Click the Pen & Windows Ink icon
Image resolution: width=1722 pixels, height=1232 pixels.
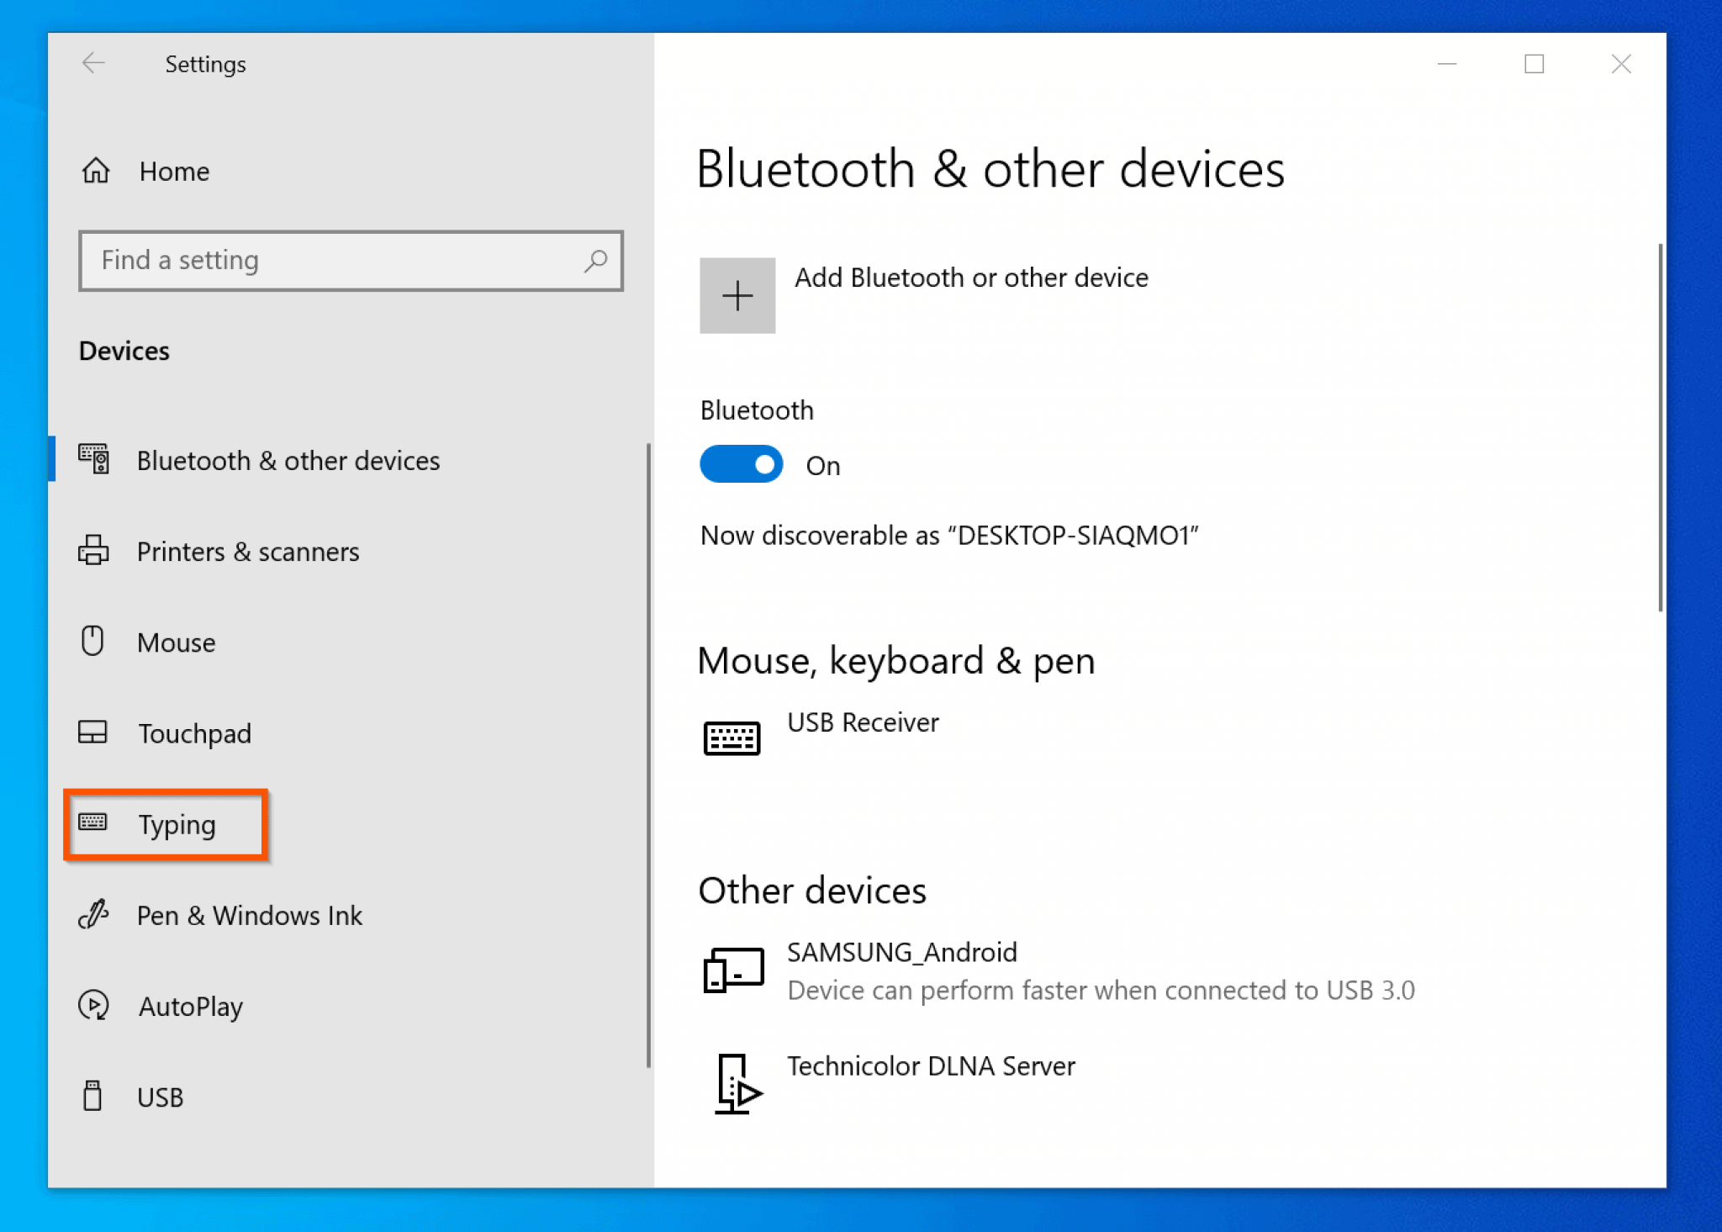point(93,913)
